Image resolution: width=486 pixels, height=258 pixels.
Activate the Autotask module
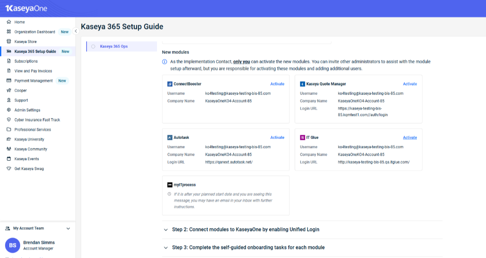[x=277, y=137]
